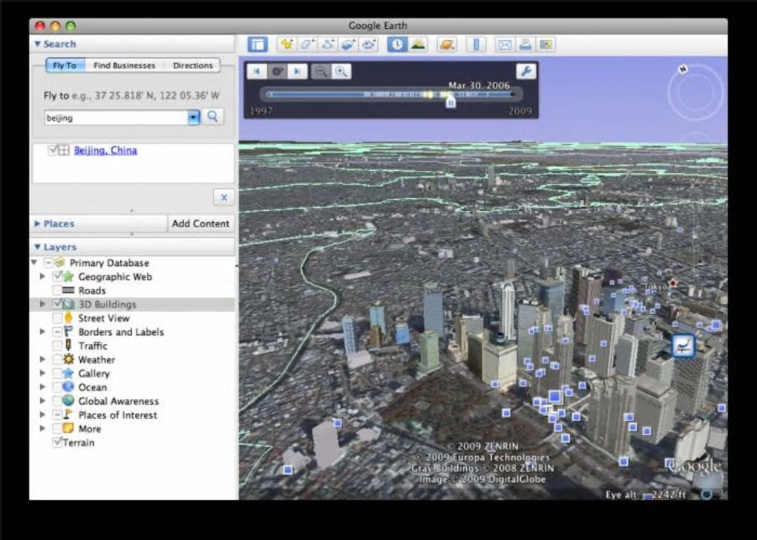Enable the Roads layer checkbox
This screenshot has height=540, width=757.
pos(58,290)
